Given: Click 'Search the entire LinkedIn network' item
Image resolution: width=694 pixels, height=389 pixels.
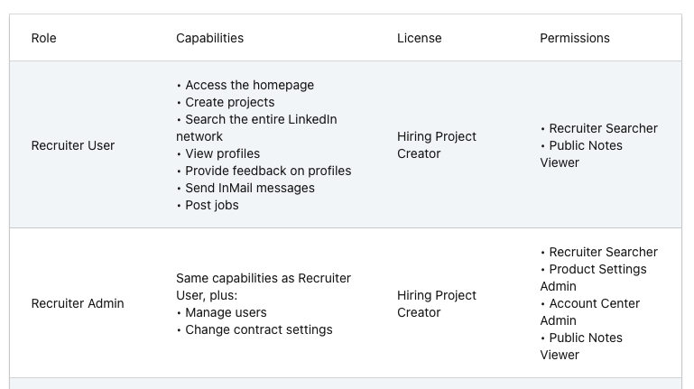Looking at the screenshot, I should (256, 128).
